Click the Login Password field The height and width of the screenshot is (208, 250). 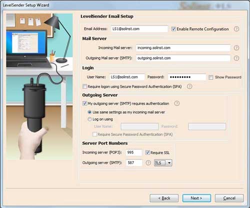[187, 77]
